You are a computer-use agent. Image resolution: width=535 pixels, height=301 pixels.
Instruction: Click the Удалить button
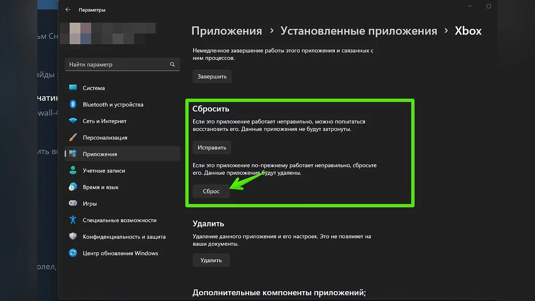point(211,260)
